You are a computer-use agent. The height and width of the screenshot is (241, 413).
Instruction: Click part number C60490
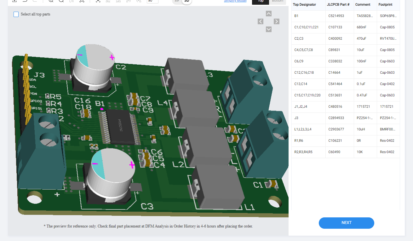(334, 152)
